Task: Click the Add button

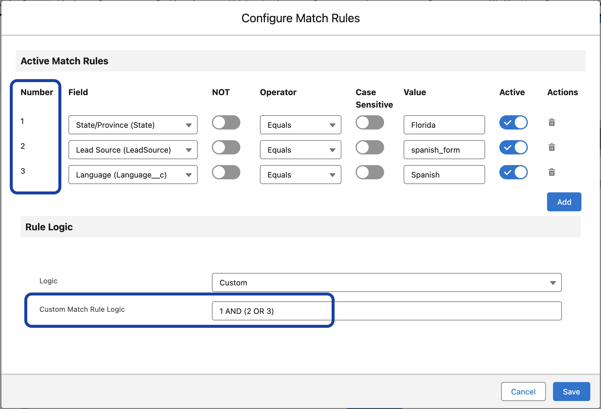Action: (x=564, y=202)
